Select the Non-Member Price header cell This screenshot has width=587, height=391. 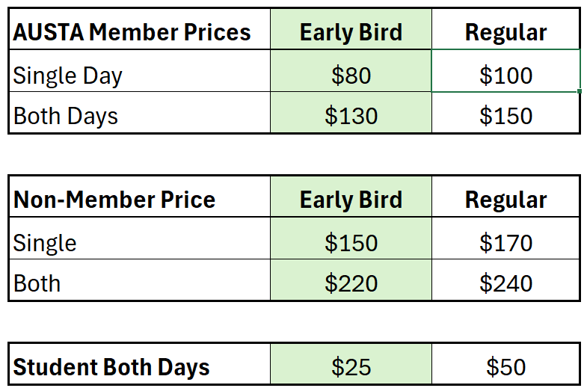[139, 200]
